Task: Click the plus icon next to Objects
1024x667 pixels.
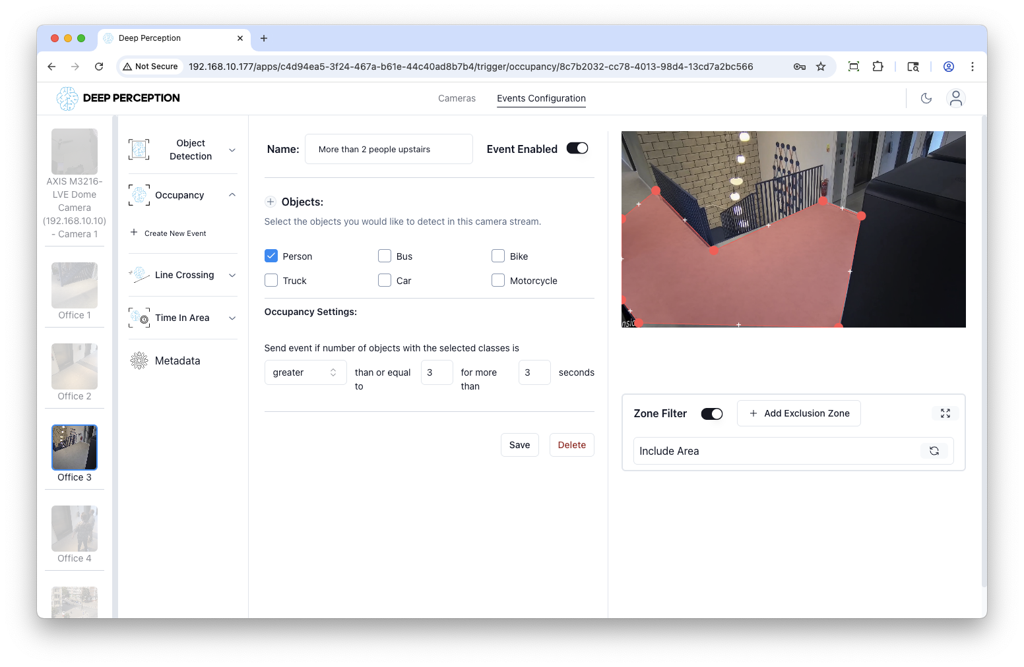Action: pos(271,202)
